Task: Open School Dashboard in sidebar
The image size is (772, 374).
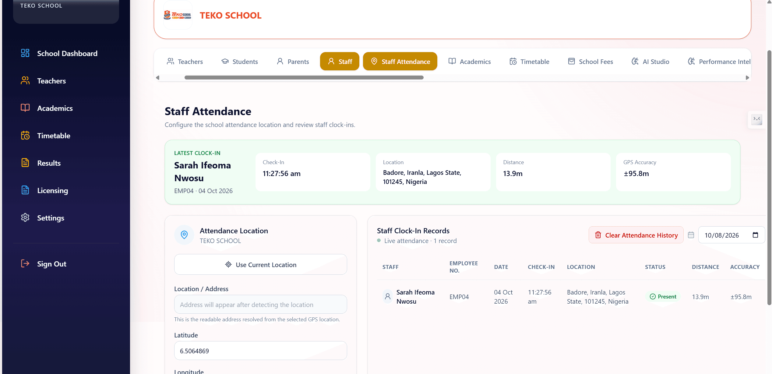Action: pyautogui.click(x=59, y=53)
